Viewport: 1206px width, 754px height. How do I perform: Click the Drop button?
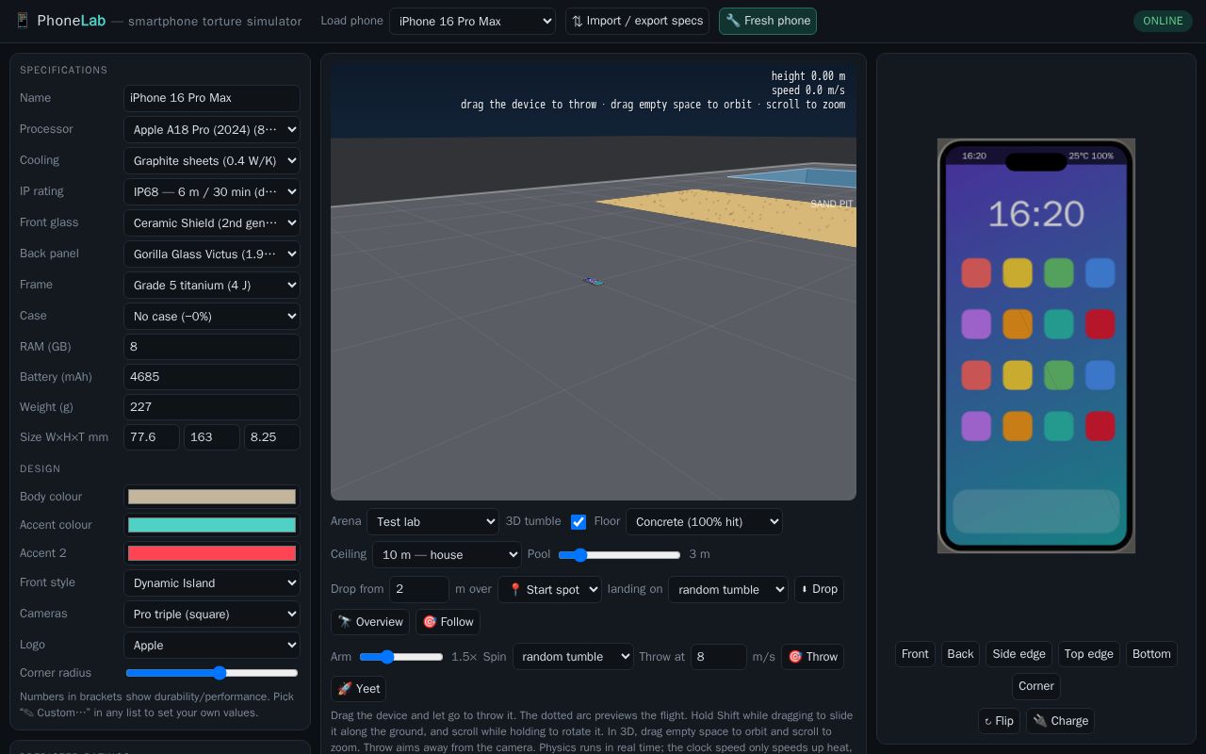tap(819, 589)
